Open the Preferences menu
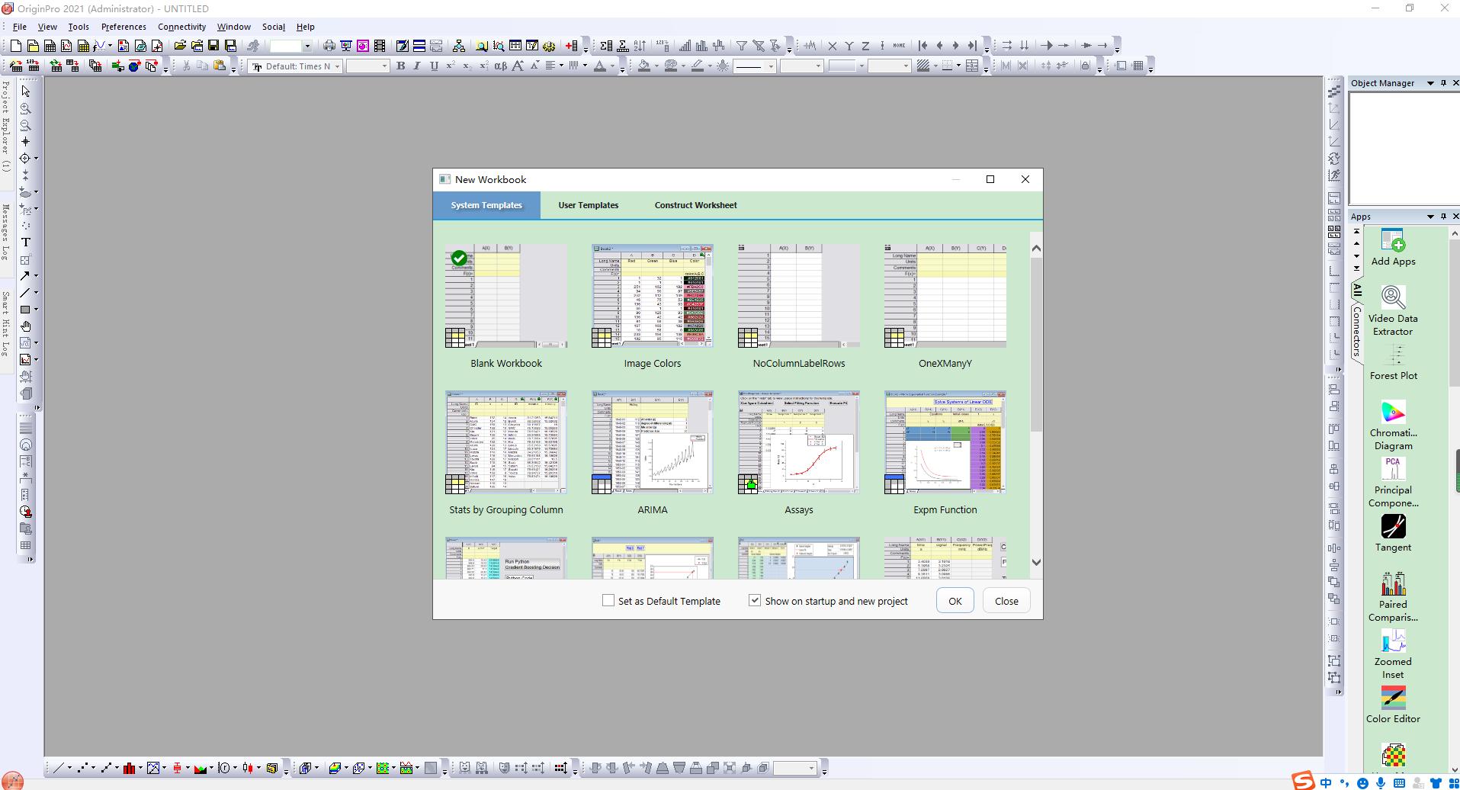The image size is (1460, 790). coord(124,27)
